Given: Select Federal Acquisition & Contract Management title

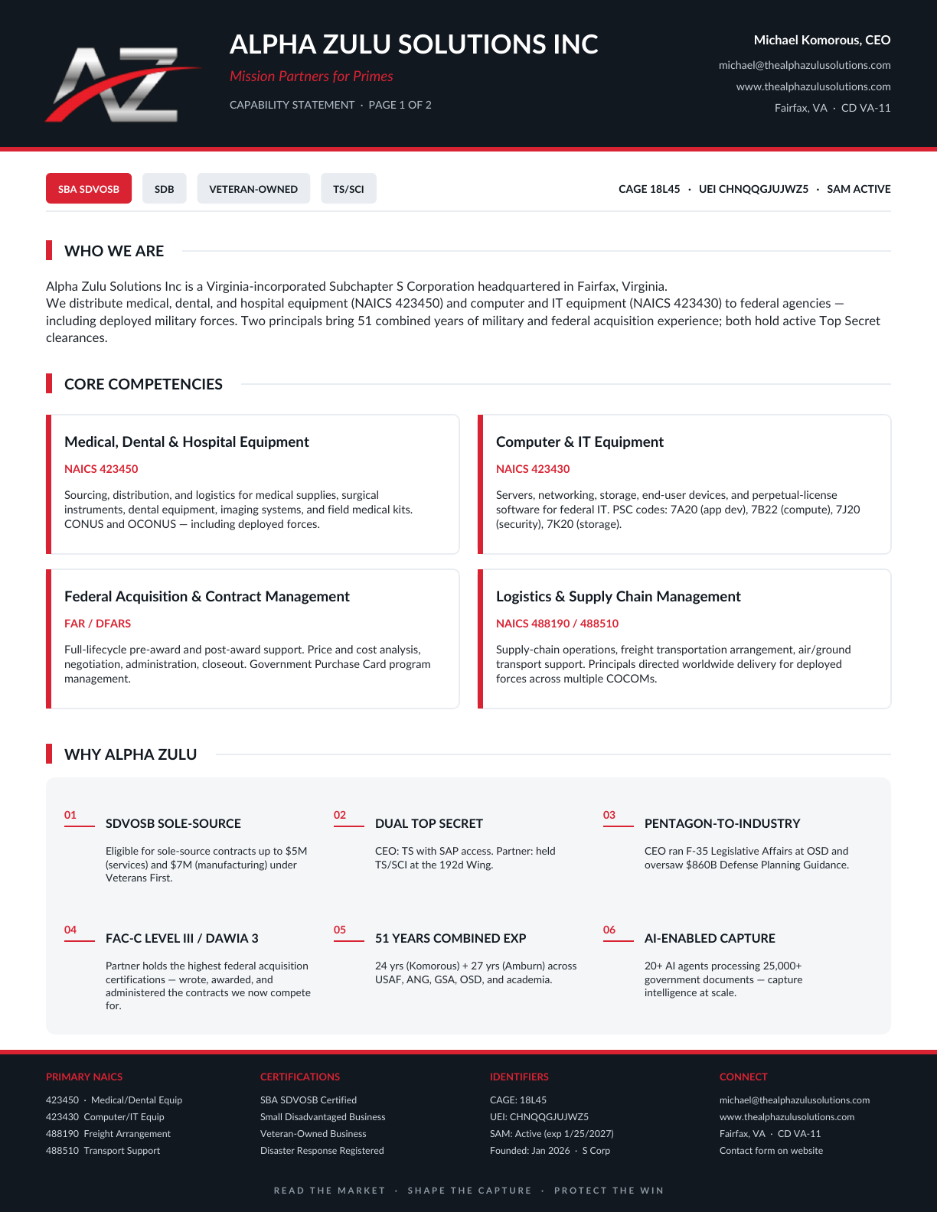Looking at the screenshot, I should (207, 596).
